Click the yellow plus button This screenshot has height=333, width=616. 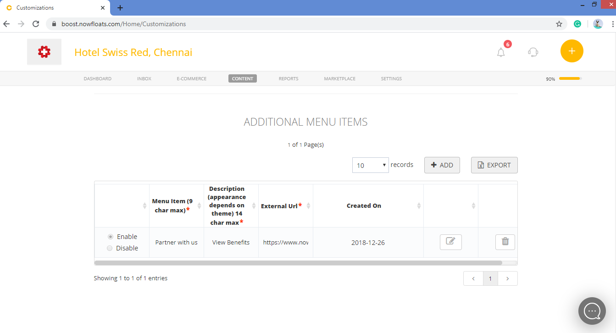click(572, 51)
